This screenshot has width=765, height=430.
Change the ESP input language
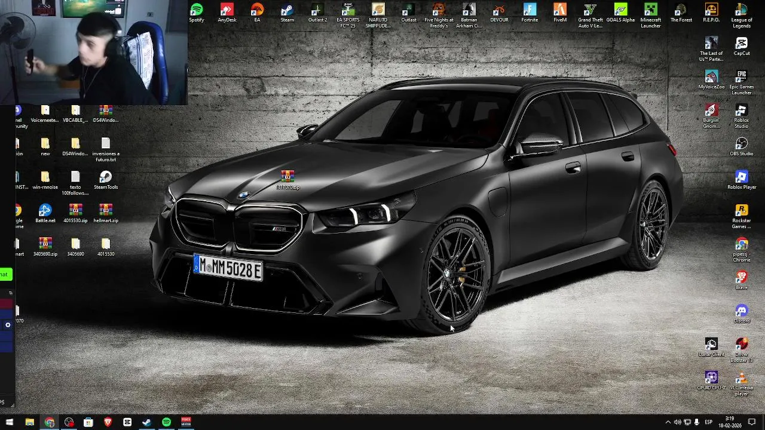tap(708, 422)
